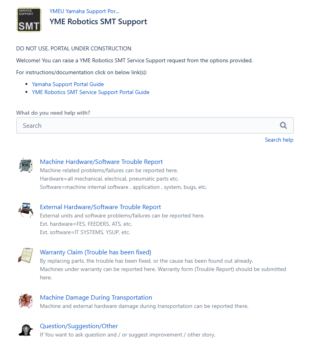Screen dimensions: 309x348
Task: Click 'For instructions/documentation click on below link(s):' text
Action: coord(81,73)
